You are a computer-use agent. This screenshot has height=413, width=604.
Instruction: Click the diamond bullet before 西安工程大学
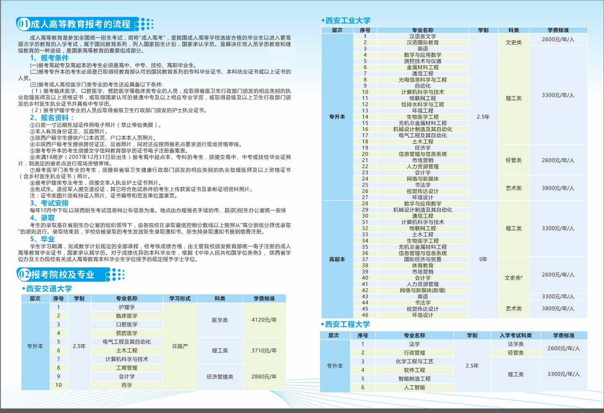[323, 324]
